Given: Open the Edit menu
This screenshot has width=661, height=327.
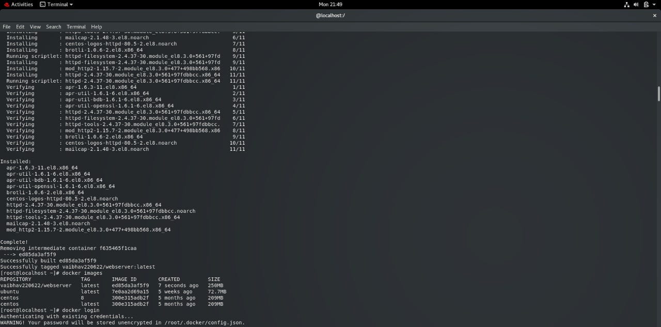Looking at the screenshot, I should point(20,26).
